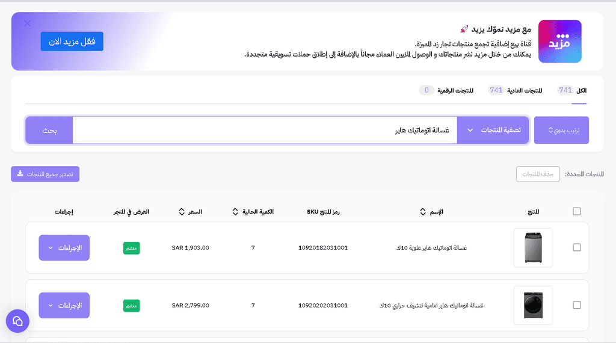Click the green status badge for SAR 1,903.00 row
Screen dimensions: 616x343
tap(132, 248)
